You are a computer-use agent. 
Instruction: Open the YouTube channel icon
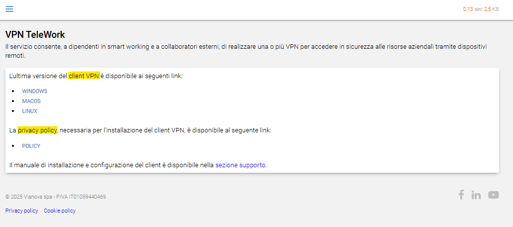click(x=494, y=195)
